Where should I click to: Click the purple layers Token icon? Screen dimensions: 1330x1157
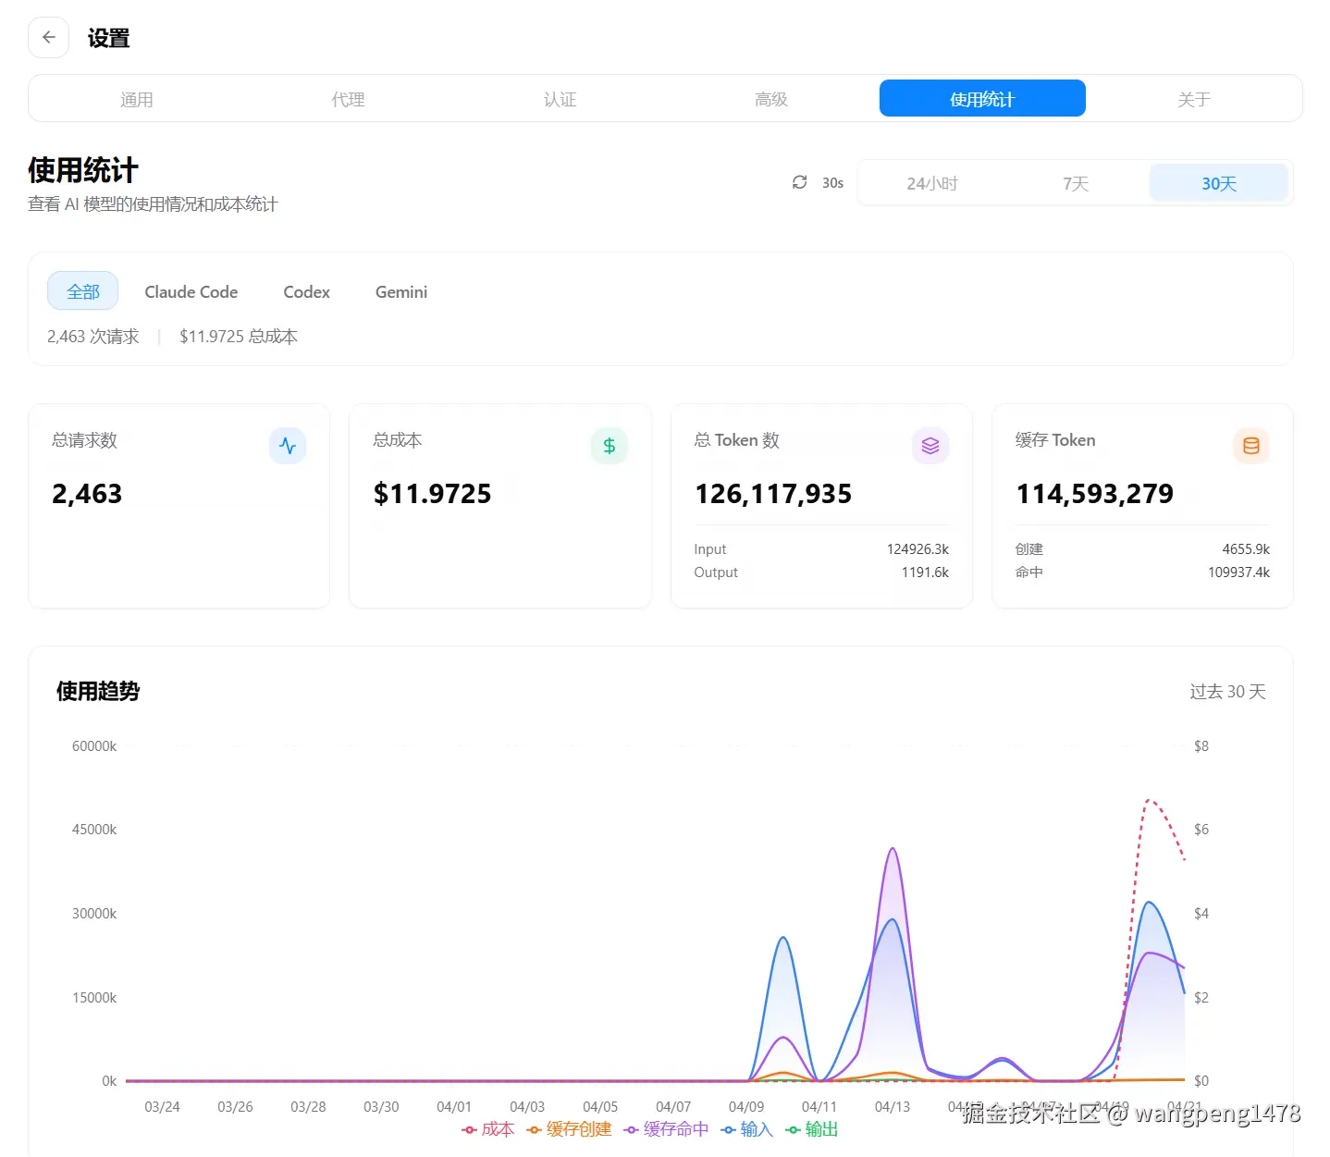coord(930,446)
